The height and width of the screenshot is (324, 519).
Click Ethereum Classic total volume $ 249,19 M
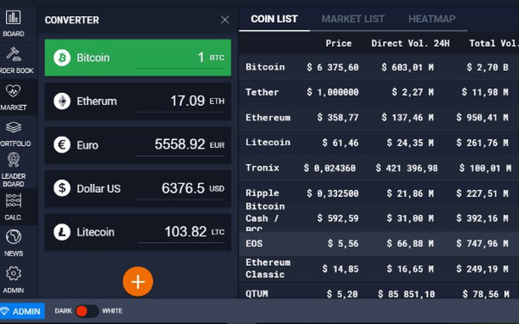(482, 269)
